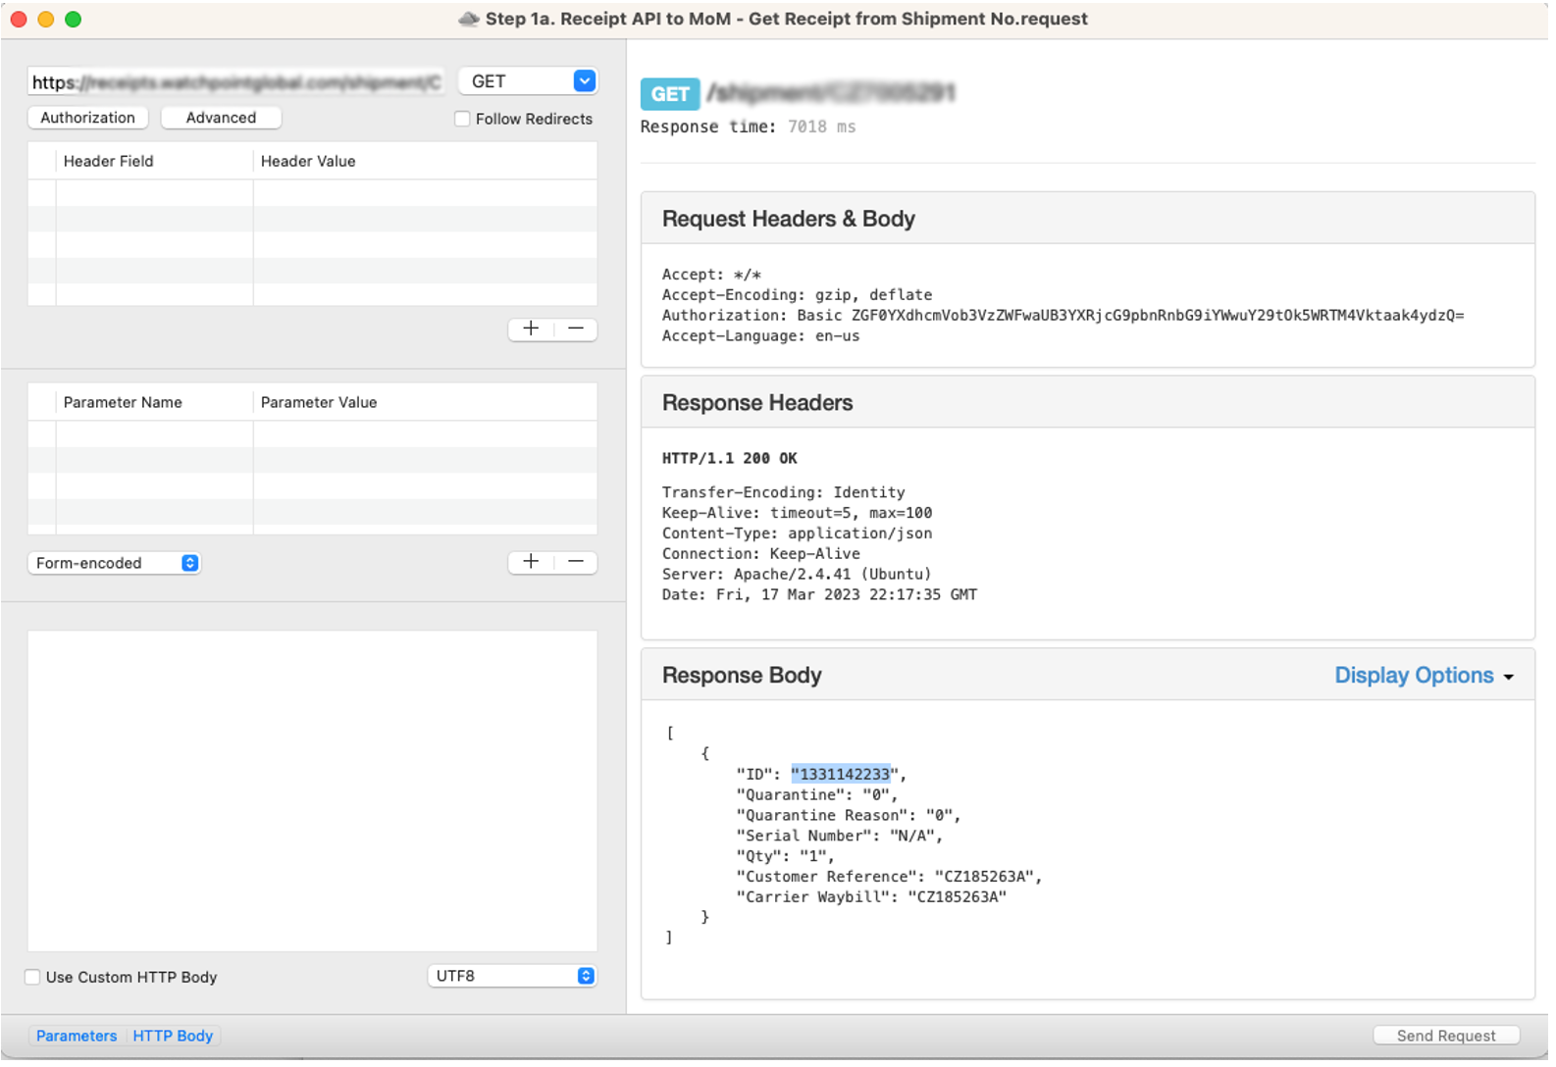Add a new parameter row with plus
This screenshot has height=1067, width=1556.
click(531, 563)
